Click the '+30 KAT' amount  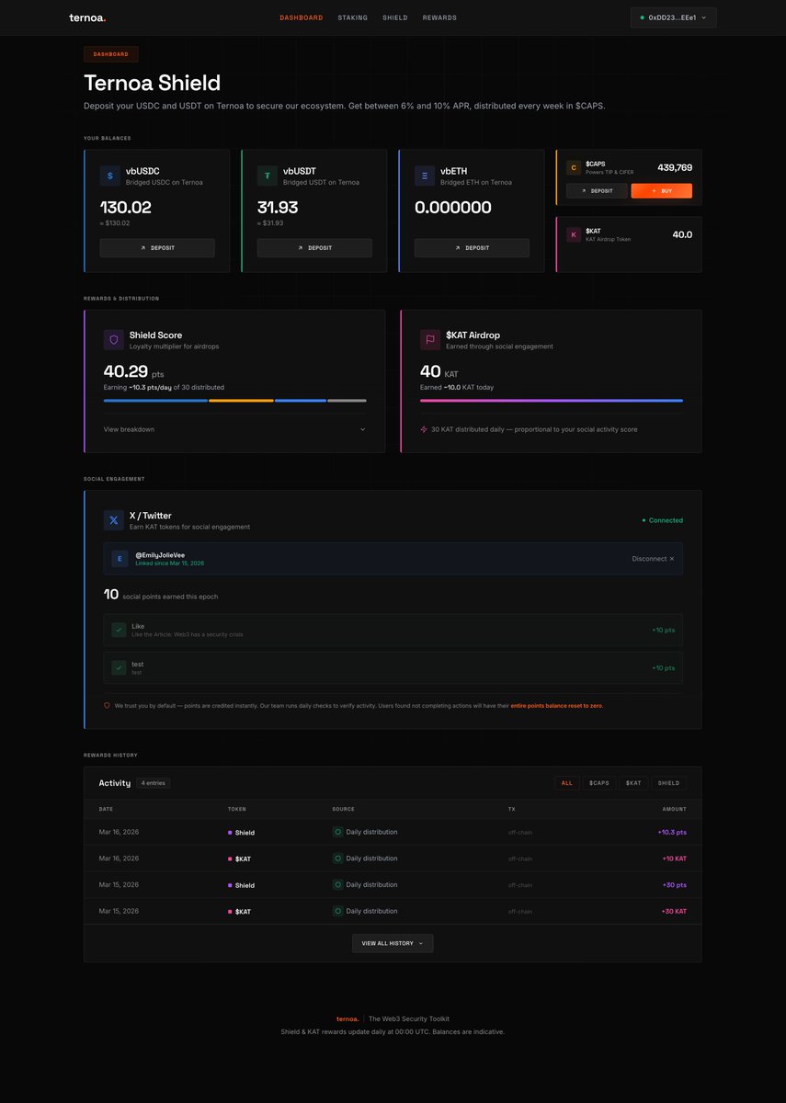[674, 912]
